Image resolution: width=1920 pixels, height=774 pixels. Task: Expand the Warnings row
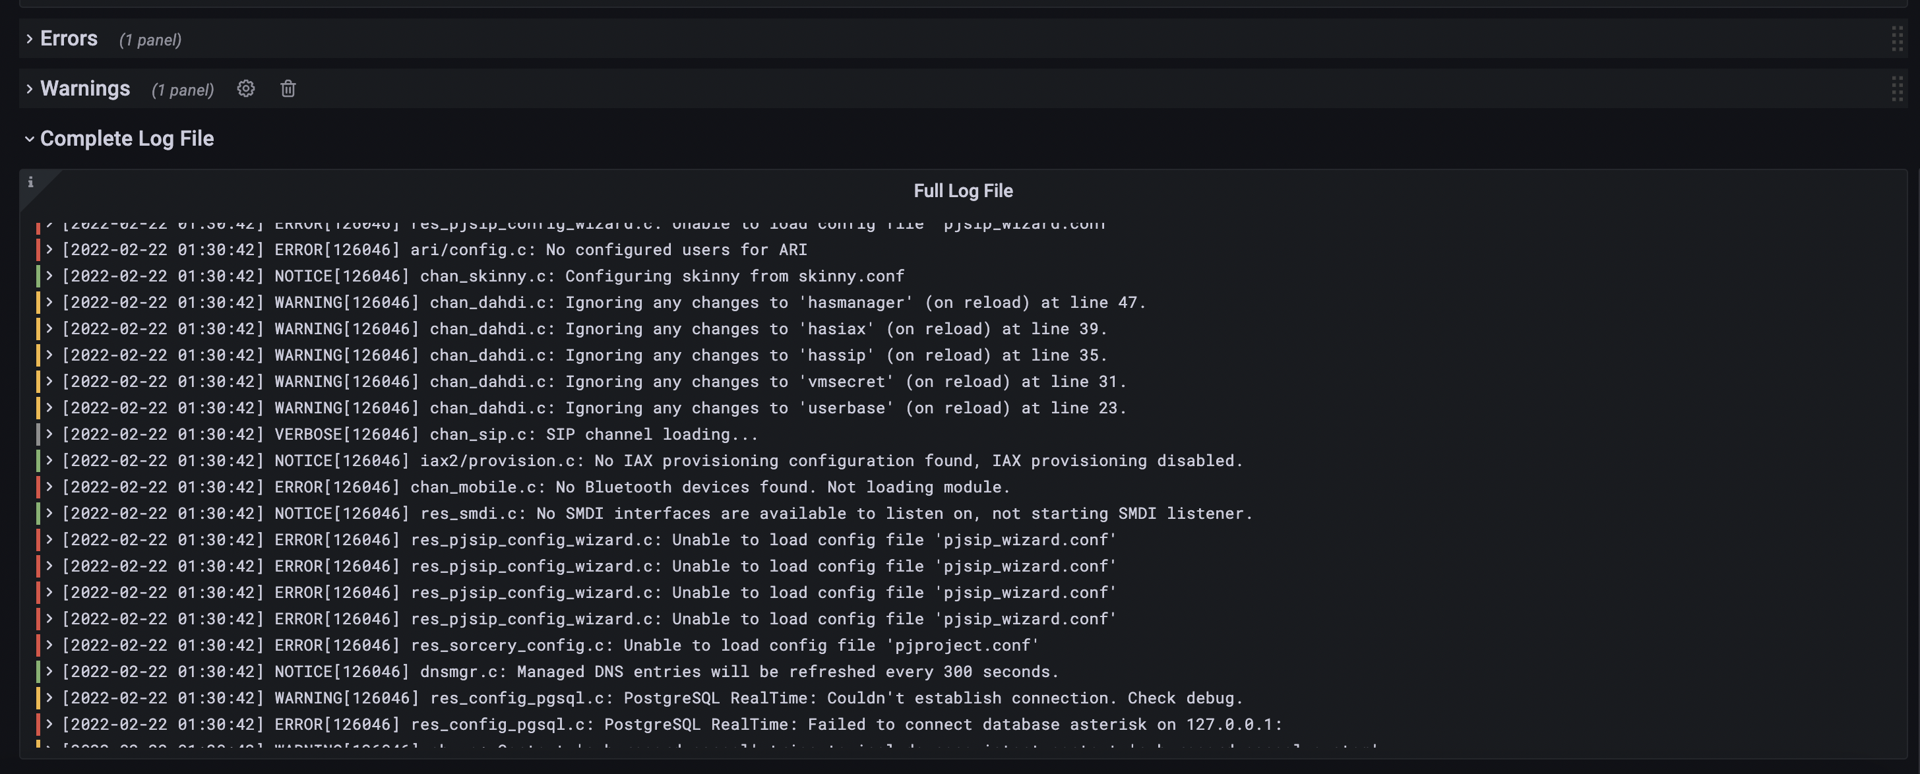(x=28, y=88)
